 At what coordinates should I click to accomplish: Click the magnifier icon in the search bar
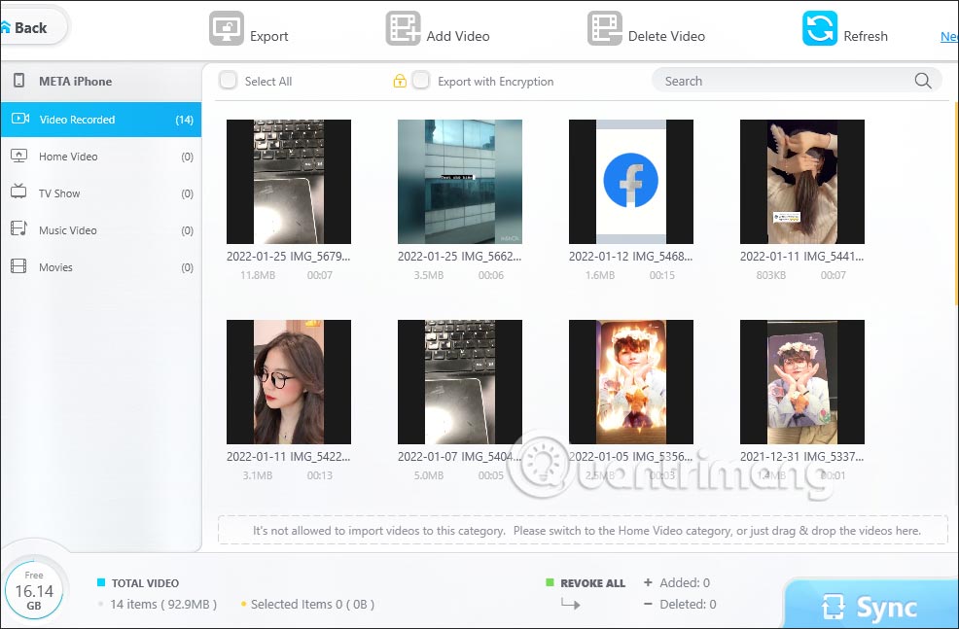click(x=922, y=81)
